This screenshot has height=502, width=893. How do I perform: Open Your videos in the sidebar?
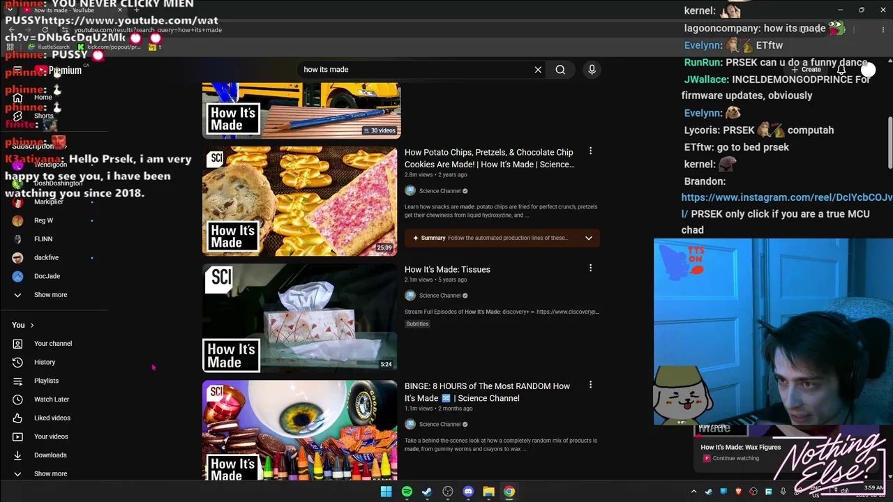(51, 436)
